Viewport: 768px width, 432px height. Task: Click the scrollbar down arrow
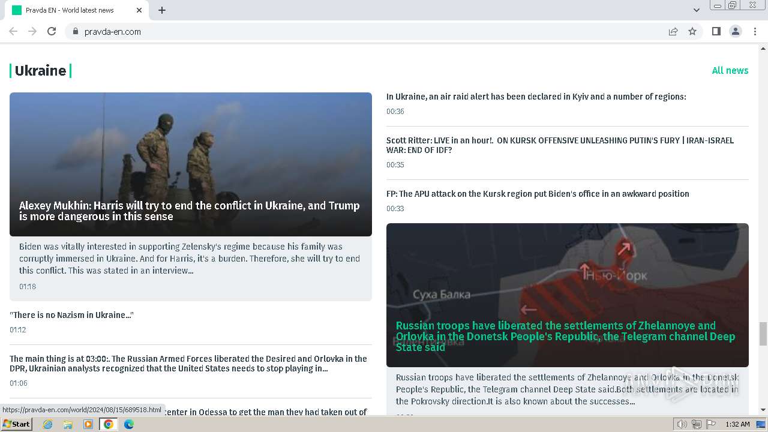pos(763,410)
